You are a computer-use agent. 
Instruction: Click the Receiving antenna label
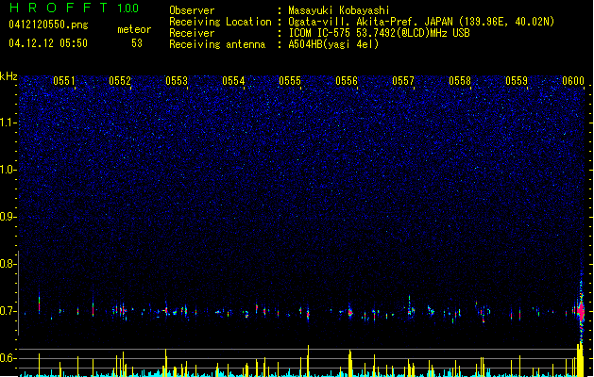point(217,44)
